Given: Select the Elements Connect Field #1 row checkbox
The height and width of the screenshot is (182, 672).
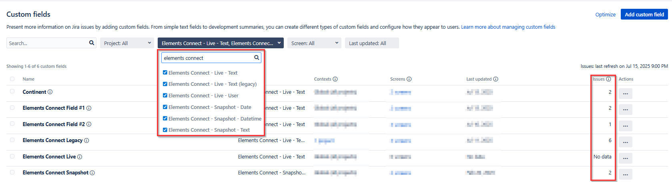Looking at the screenshot, I should [x=12, y=108].
